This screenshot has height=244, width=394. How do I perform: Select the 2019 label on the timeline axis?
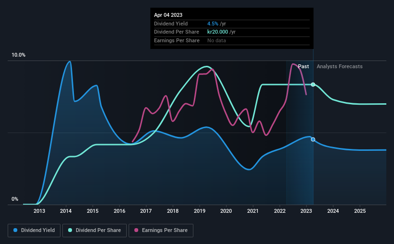point(200,211)
